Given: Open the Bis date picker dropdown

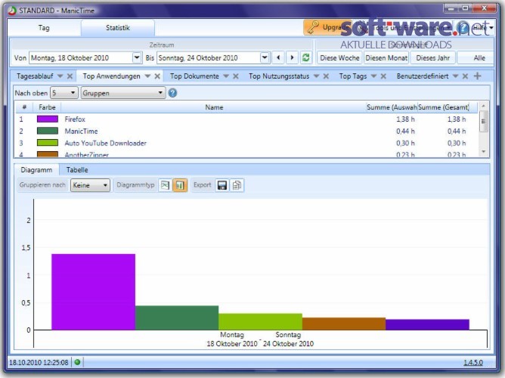Looking at the screenshot, I should (x=265, y=58).
